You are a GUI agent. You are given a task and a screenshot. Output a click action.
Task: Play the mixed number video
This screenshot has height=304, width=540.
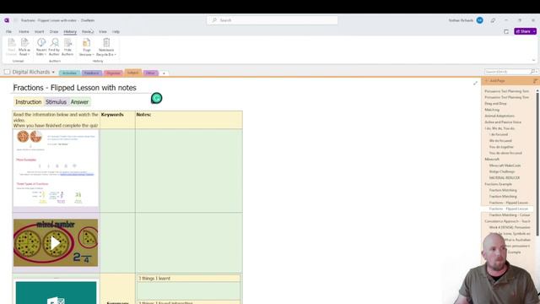[x=56, y=243]
